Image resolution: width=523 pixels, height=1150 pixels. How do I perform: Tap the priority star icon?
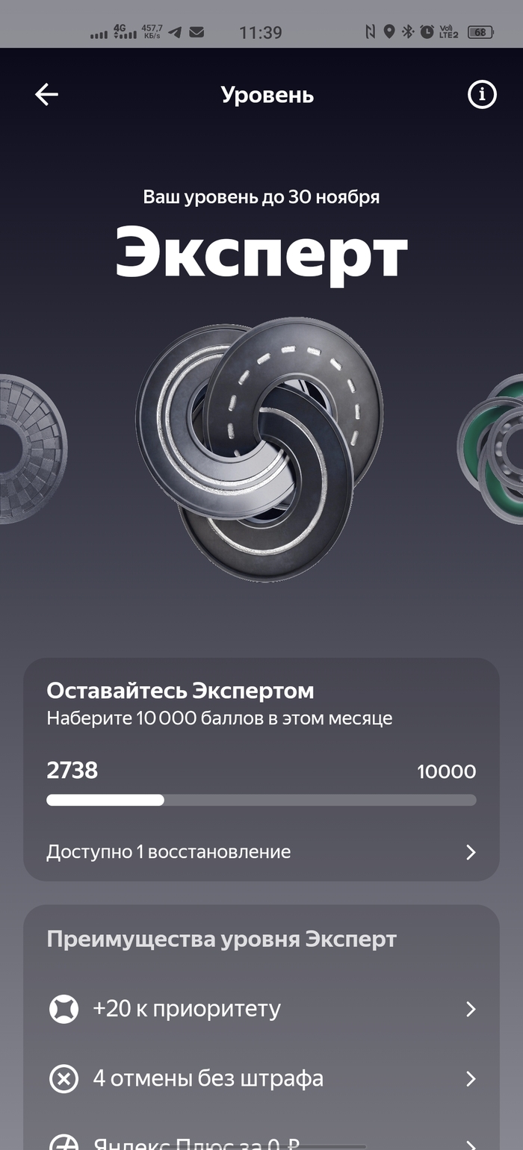[64, 1009]
